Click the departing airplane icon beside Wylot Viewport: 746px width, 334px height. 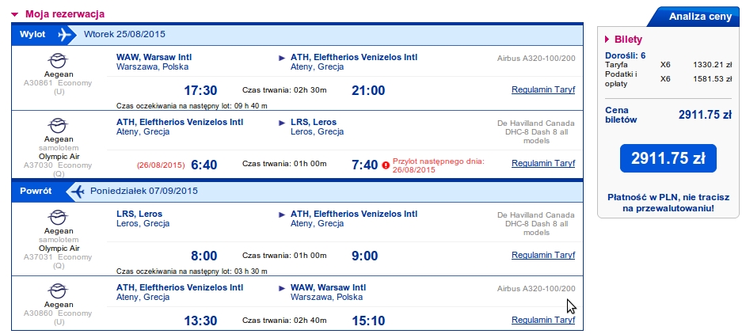(65, 34)
